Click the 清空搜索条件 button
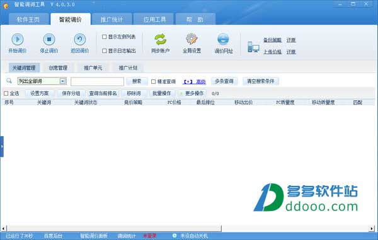Screen dimensions: 378x240 click(x=261, y=81)
